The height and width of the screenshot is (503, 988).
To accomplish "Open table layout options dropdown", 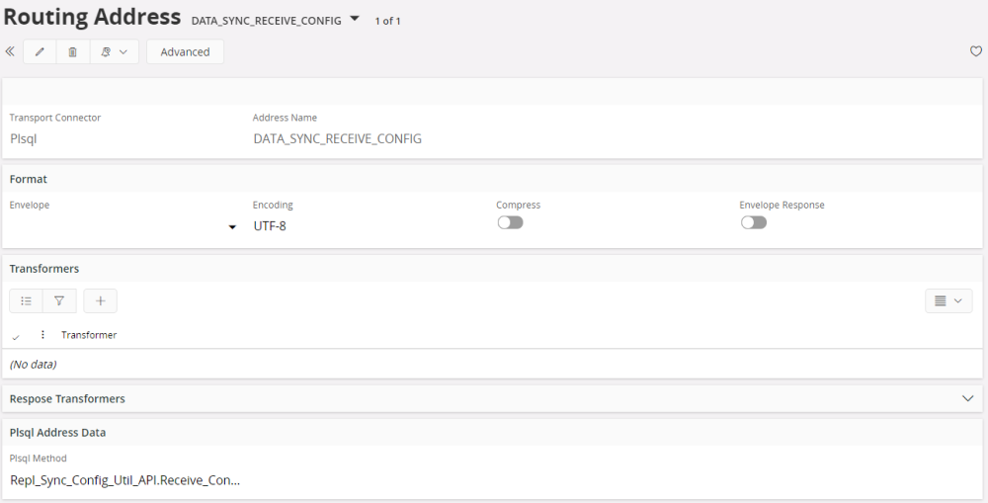I will 948,300.
